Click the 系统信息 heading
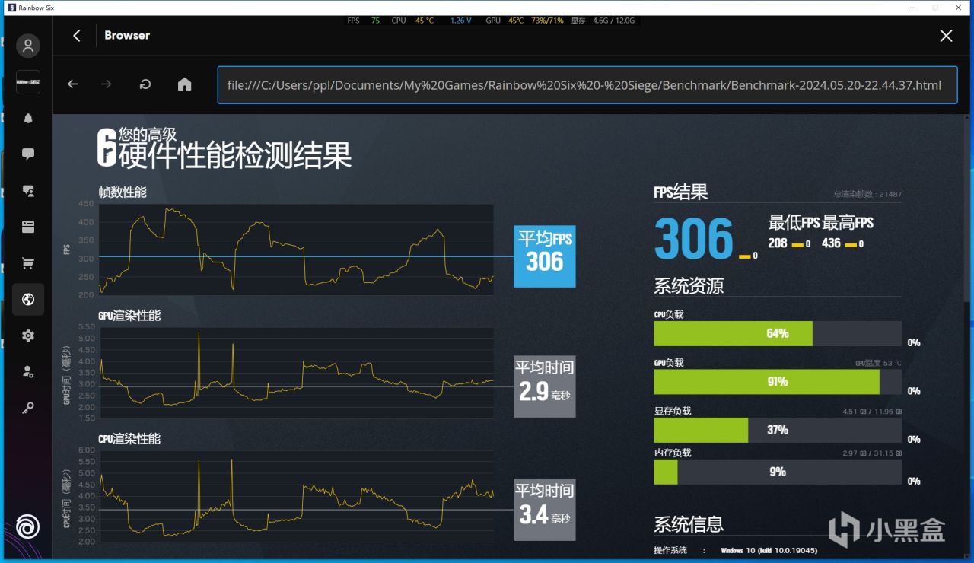The width and height of the screenshot is (974, 563). pos(689,524)
